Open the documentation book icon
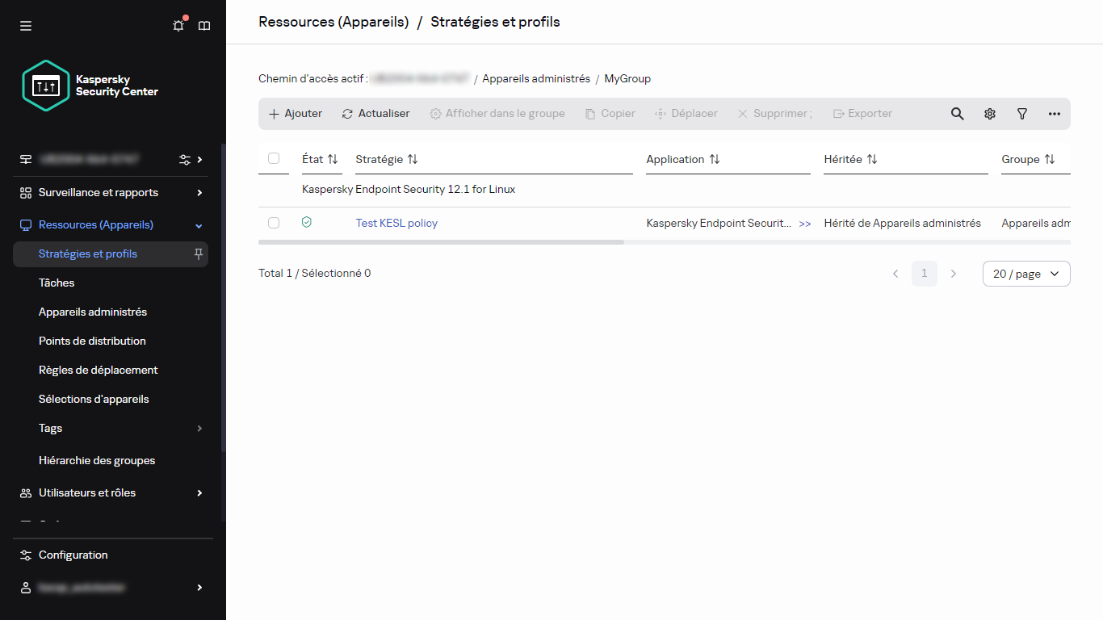This screenshot has width=1103, height=620. click(x=204, y=26)
